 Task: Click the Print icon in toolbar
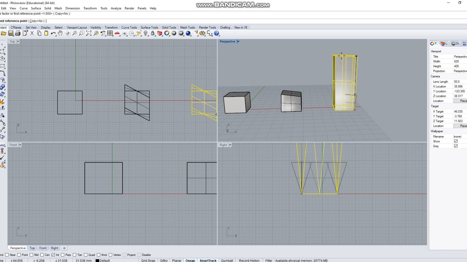18,33
